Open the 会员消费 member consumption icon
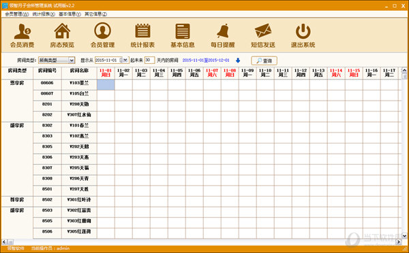The height and width of the screenshot is (253, 409). tap(22, 35)
